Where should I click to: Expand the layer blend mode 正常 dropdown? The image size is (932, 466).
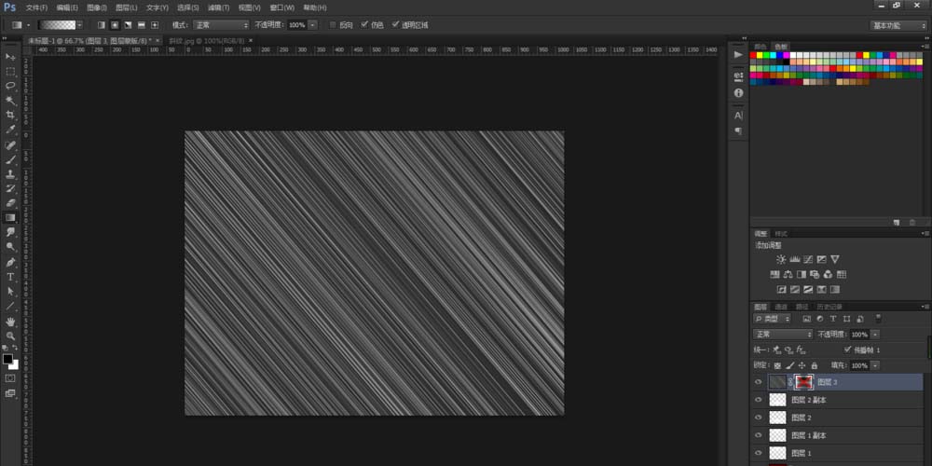(783, 334)
